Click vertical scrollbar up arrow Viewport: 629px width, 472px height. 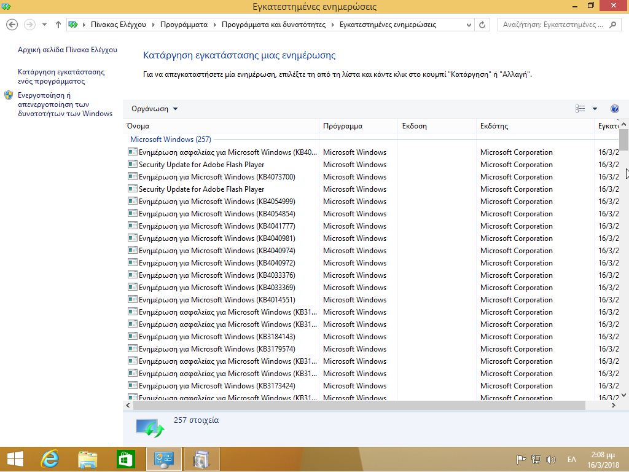[623, 124]
